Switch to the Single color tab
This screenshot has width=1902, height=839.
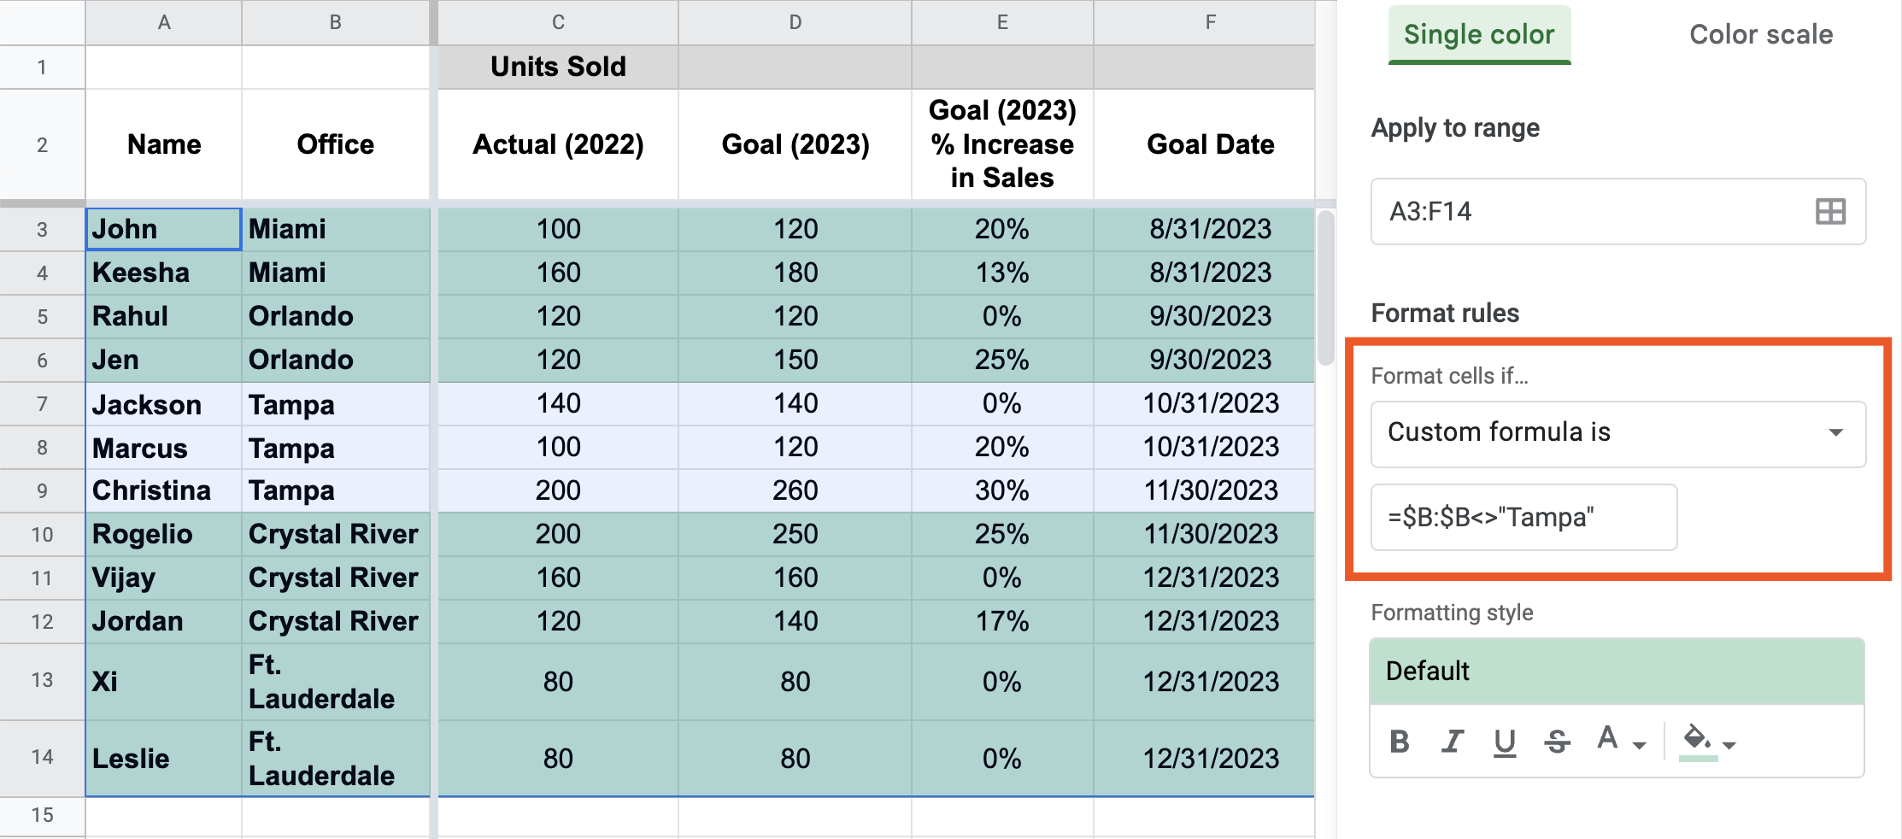point(1479,35)
